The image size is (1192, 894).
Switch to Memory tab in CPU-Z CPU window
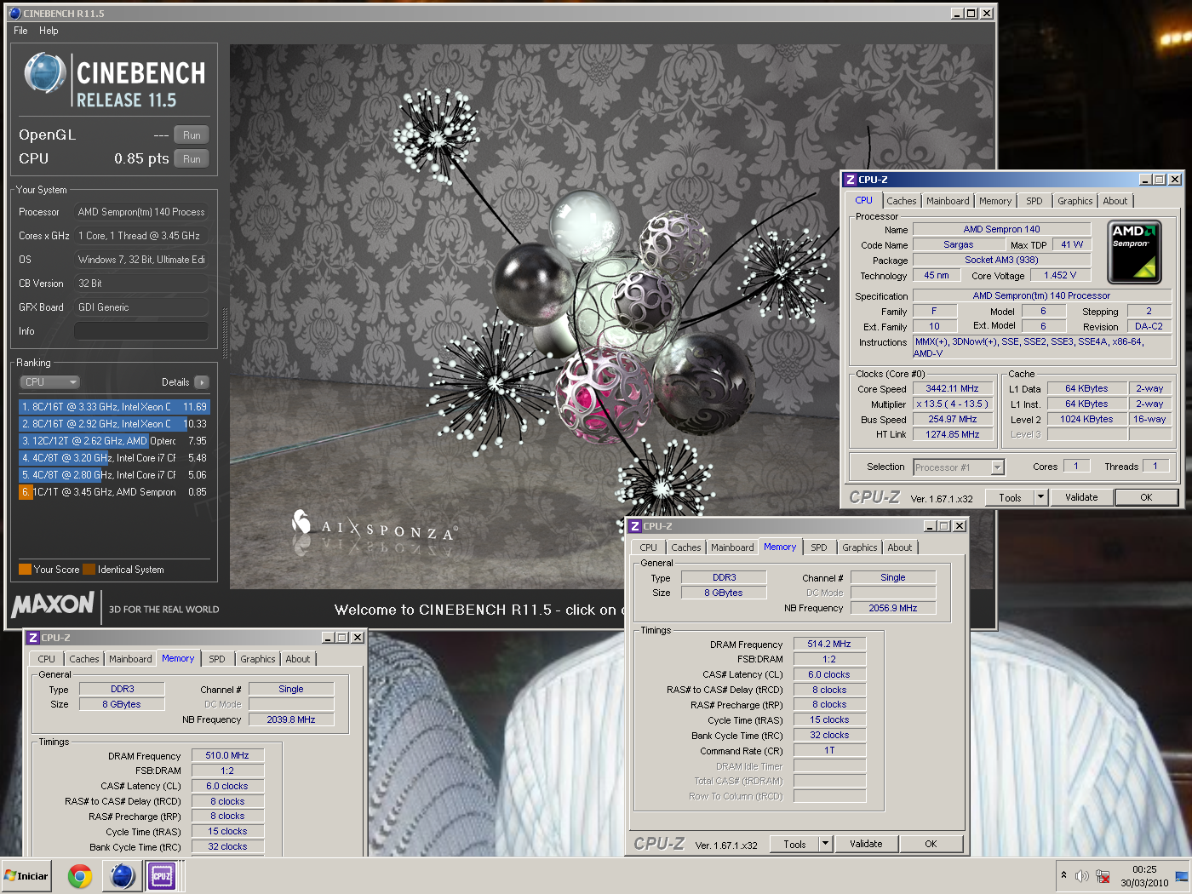tap(995, 202)
